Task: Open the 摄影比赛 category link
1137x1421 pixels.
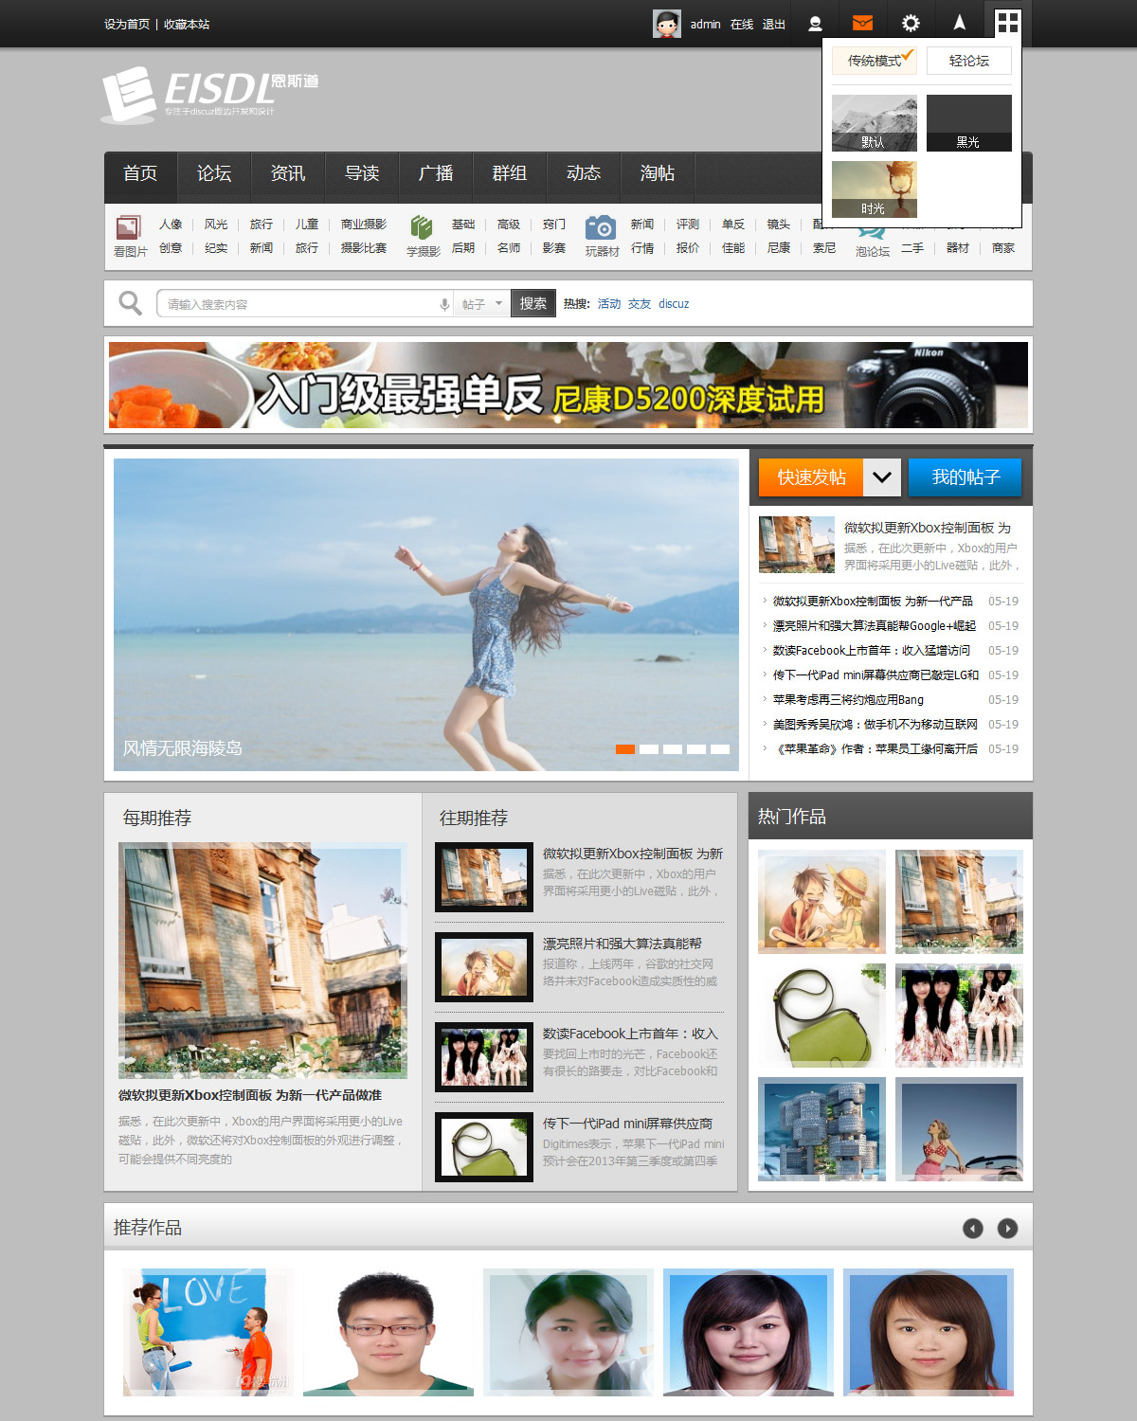Action: 364,248
